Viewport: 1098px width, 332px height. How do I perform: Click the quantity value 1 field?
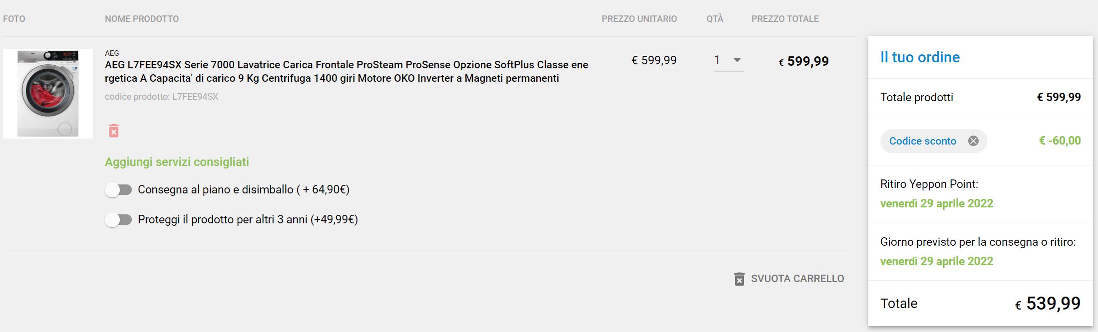[729, 60]
